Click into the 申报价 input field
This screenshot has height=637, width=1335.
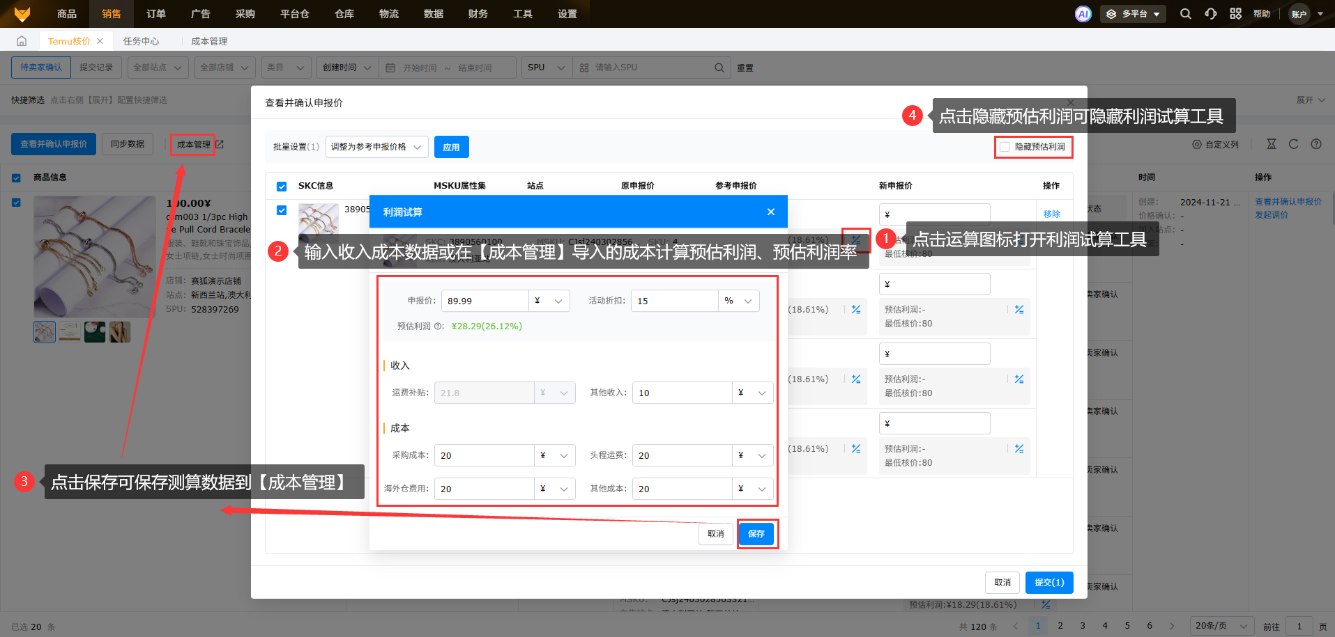[485, 301]
